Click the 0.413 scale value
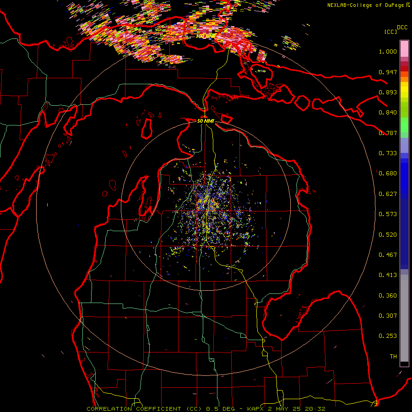412x412 pixels. pos(388,275)
